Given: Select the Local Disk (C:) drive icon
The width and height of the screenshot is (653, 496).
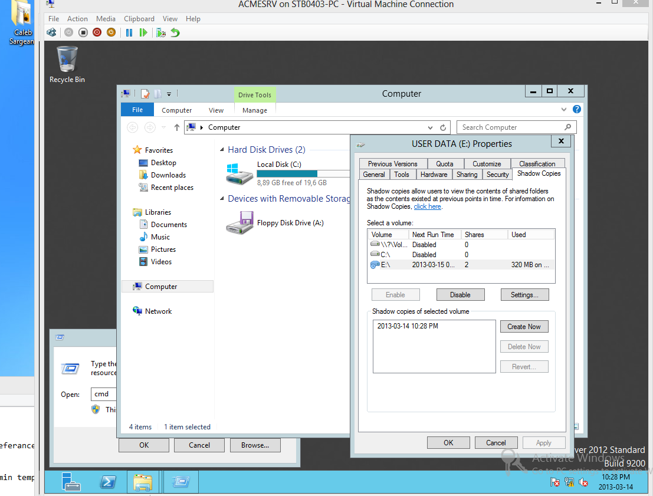Looking at the screenshot, I should click(x=239, y=173).
